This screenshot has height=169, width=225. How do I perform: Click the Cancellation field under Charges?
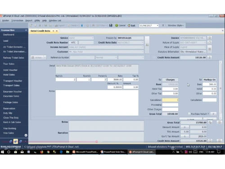(x=170, y=100)
